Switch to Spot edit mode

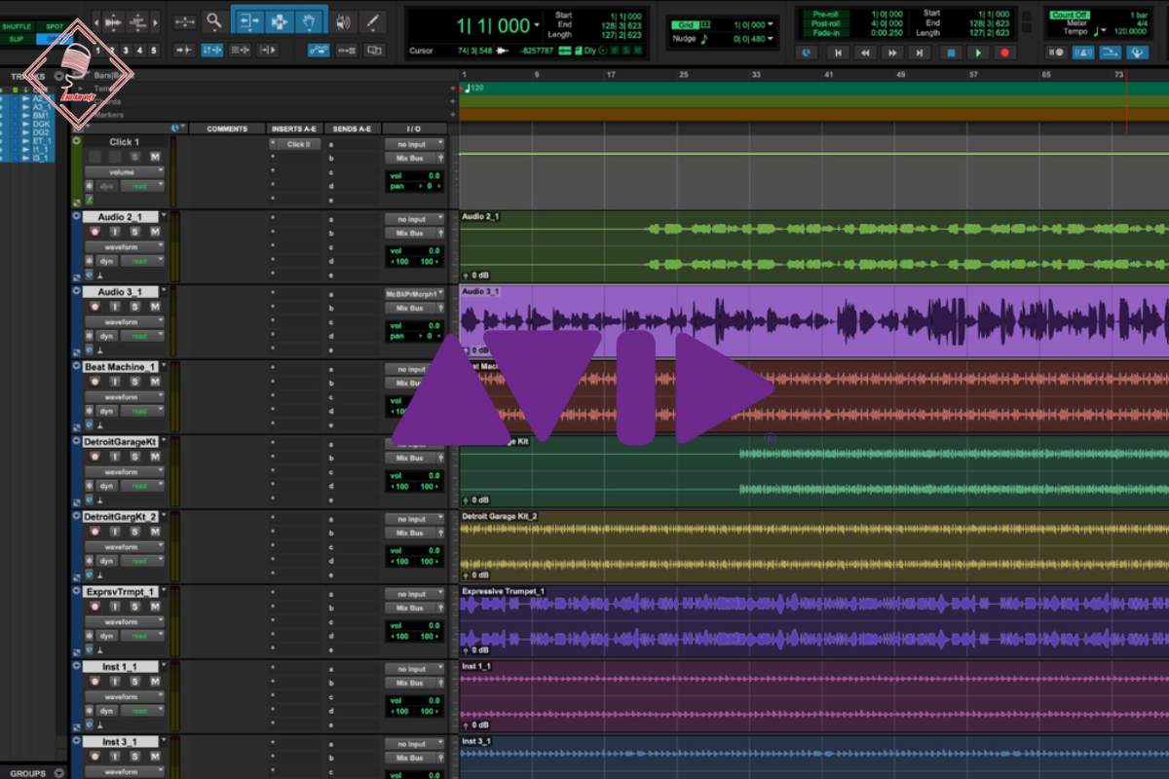coord(55,26)
